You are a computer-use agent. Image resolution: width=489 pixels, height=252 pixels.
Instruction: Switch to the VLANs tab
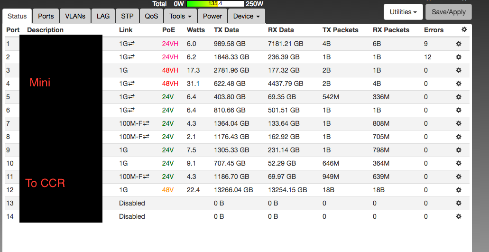(x=75, y=16)
